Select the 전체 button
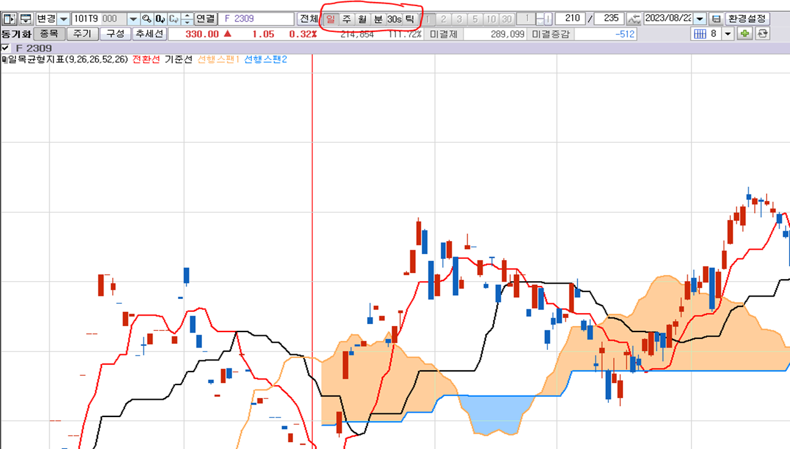790x449 pixels. (308, 19)
